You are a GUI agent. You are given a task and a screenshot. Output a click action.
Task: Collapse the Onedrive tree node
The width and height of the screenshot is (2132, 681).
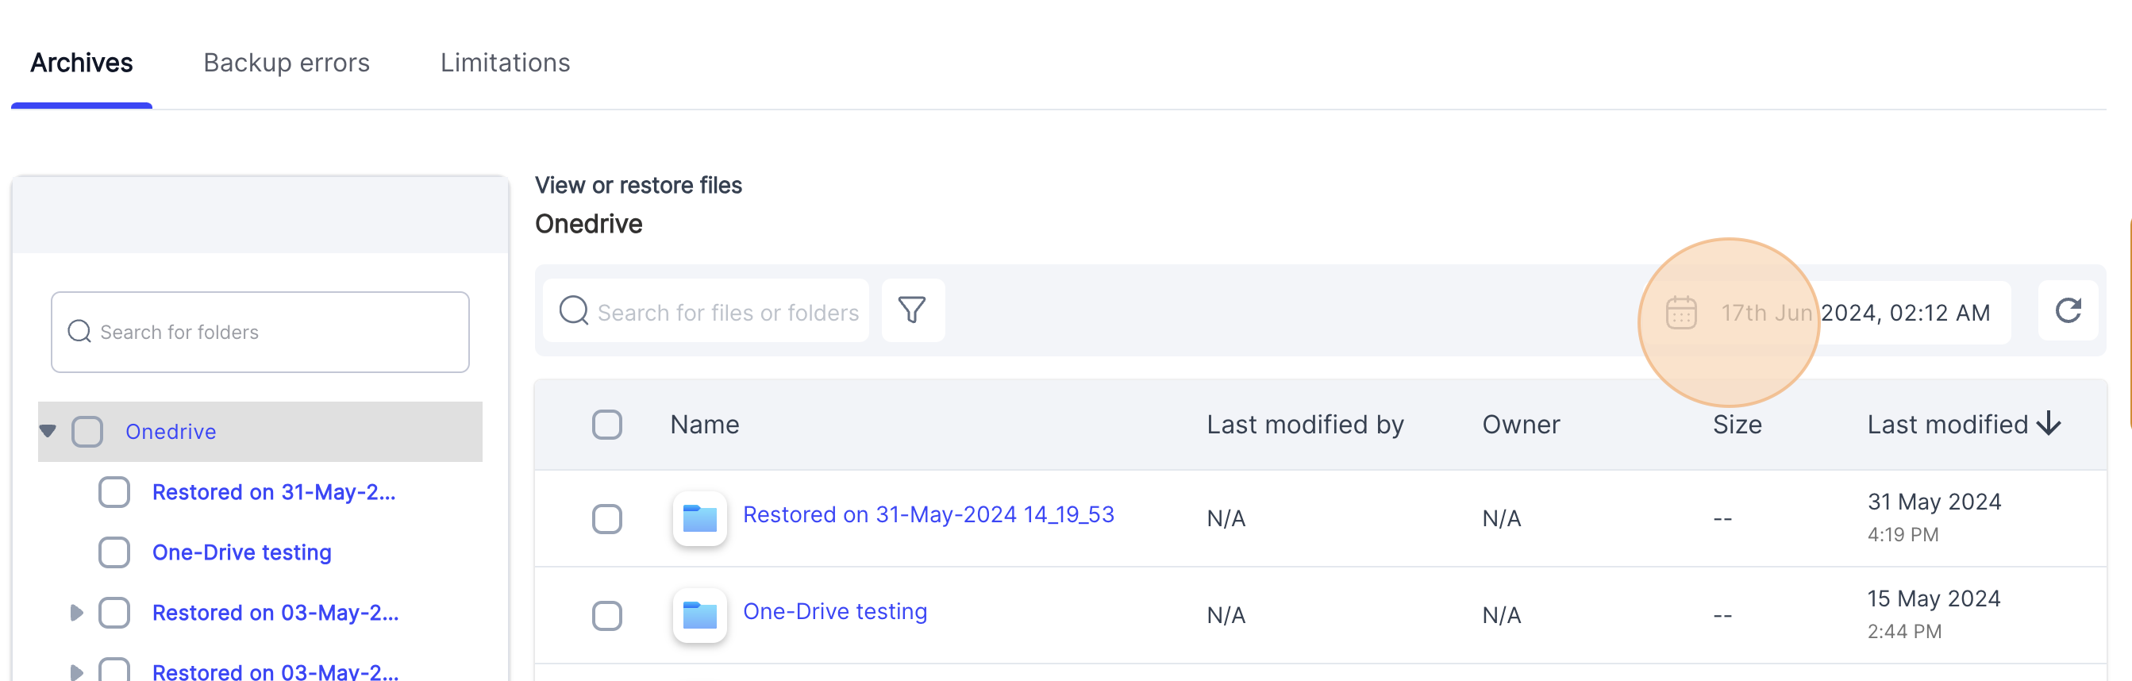[48, 431]
